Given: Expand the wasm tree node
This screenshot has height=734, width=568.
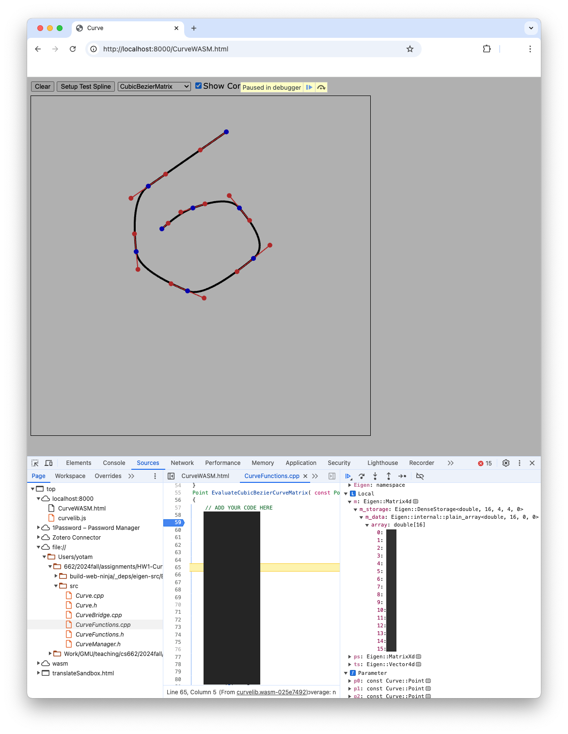Looking at the screenshot, I should (39, 663).
